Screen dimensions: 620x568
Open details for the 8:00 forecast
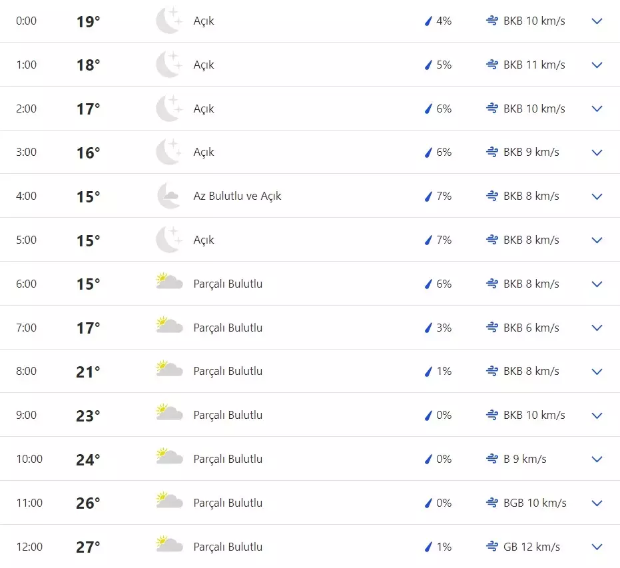597,372
